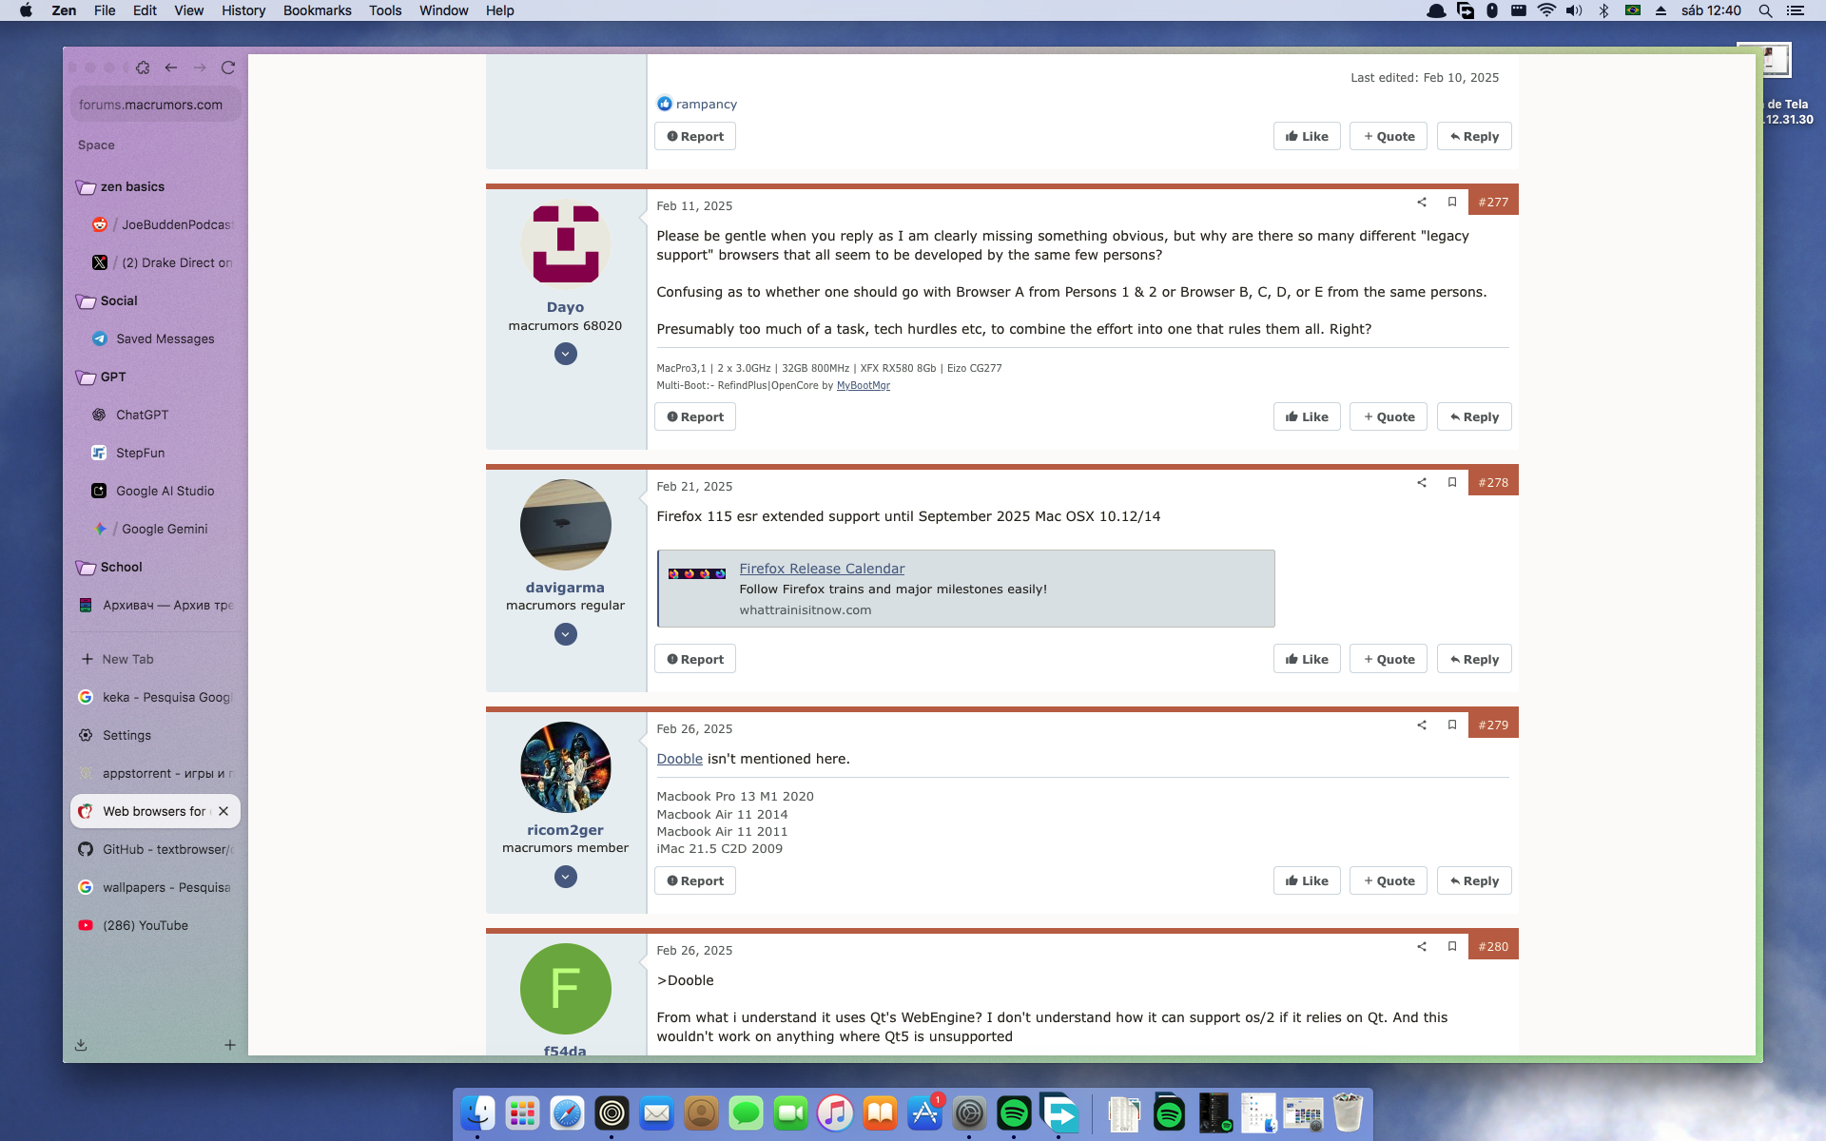Share post #279 via share icon
1826x1141 pixels.
tap(1422, 725)
